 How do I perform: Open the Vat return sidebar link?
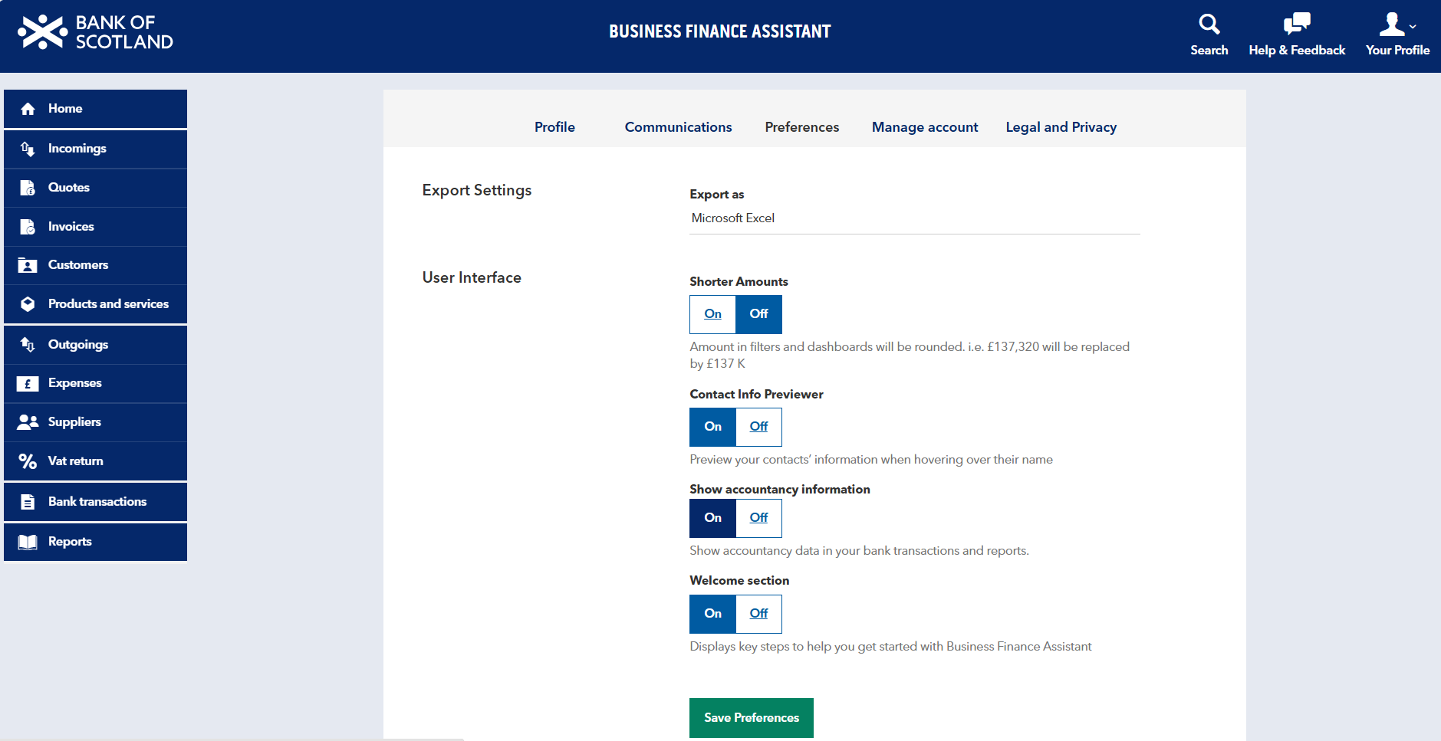(95, 461)
